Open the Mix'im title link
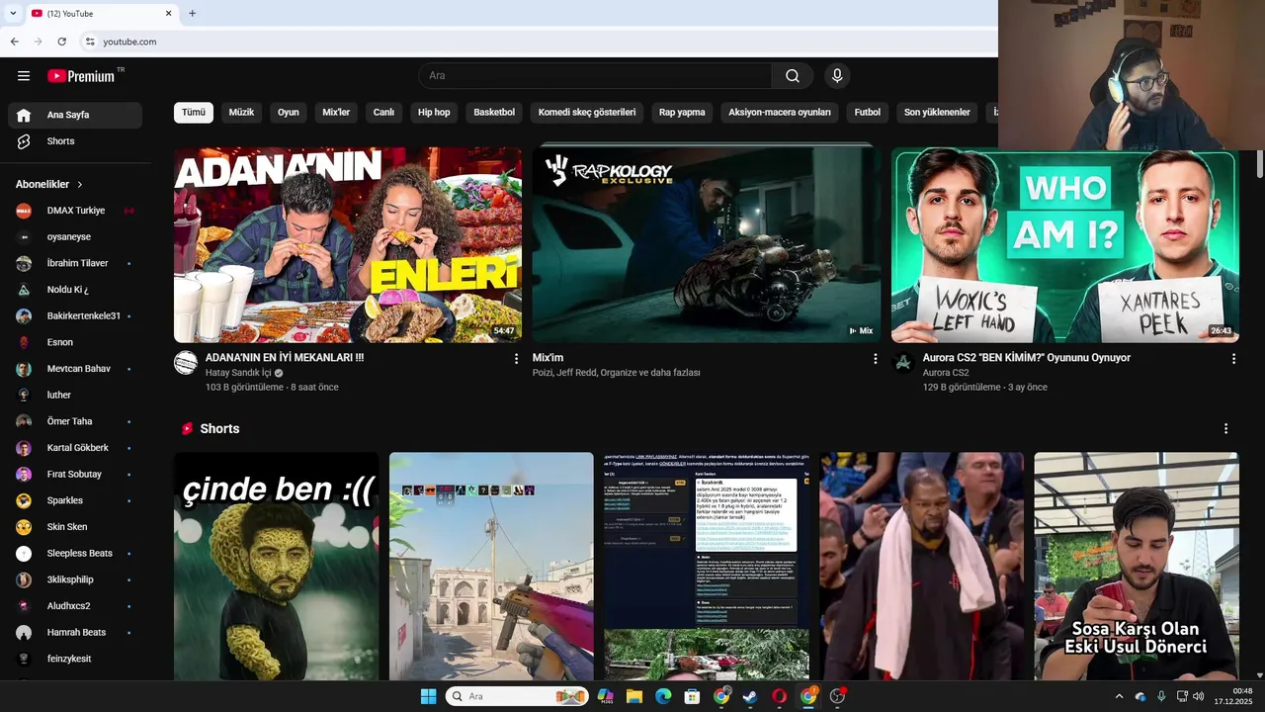Screen dimensions: 1265x712 coord(548,358)
